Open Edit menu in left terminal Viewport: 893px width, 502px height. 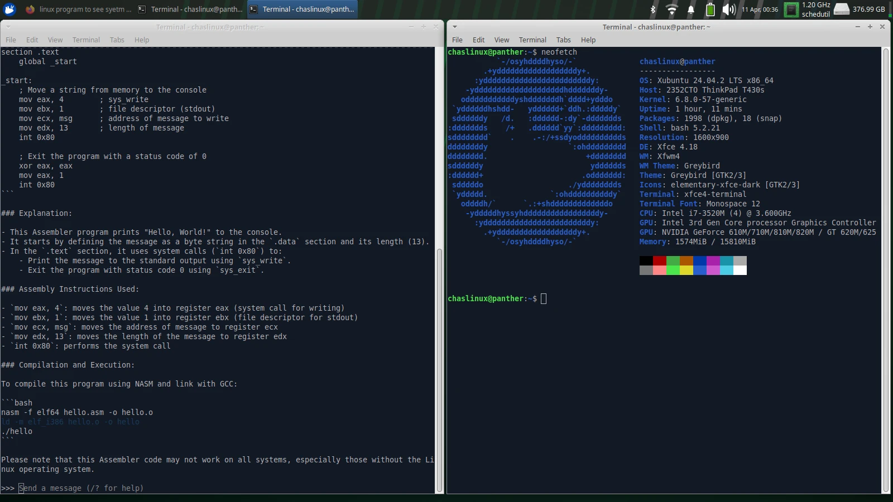(x=32, y=40)
